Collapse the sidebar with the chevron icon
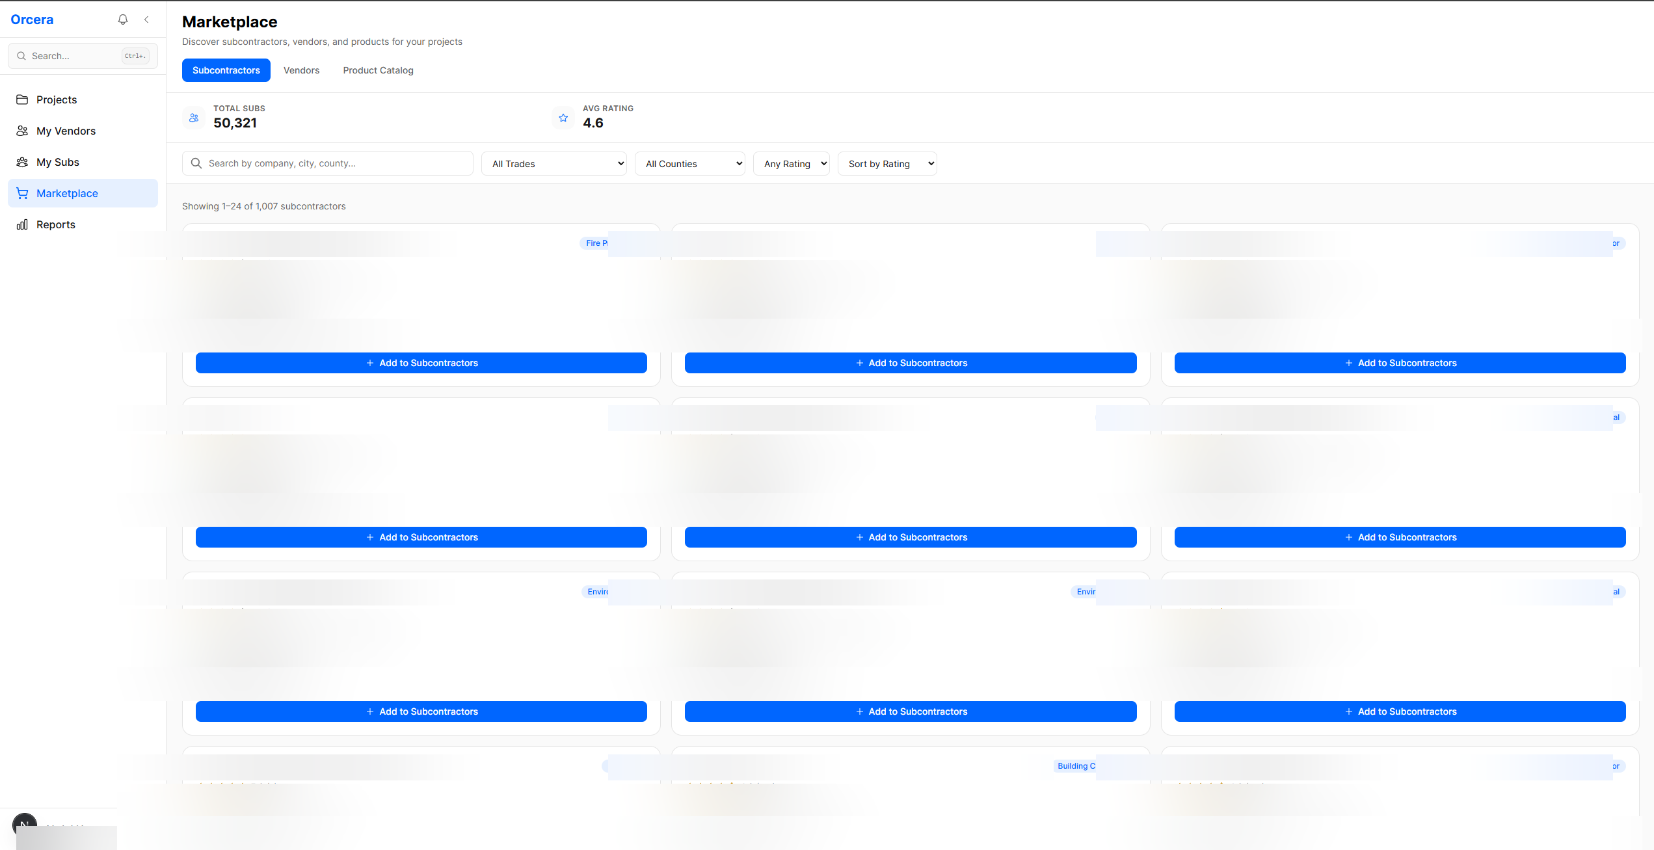This screenshot has width=1654, height=850. (x=146, y=20)
